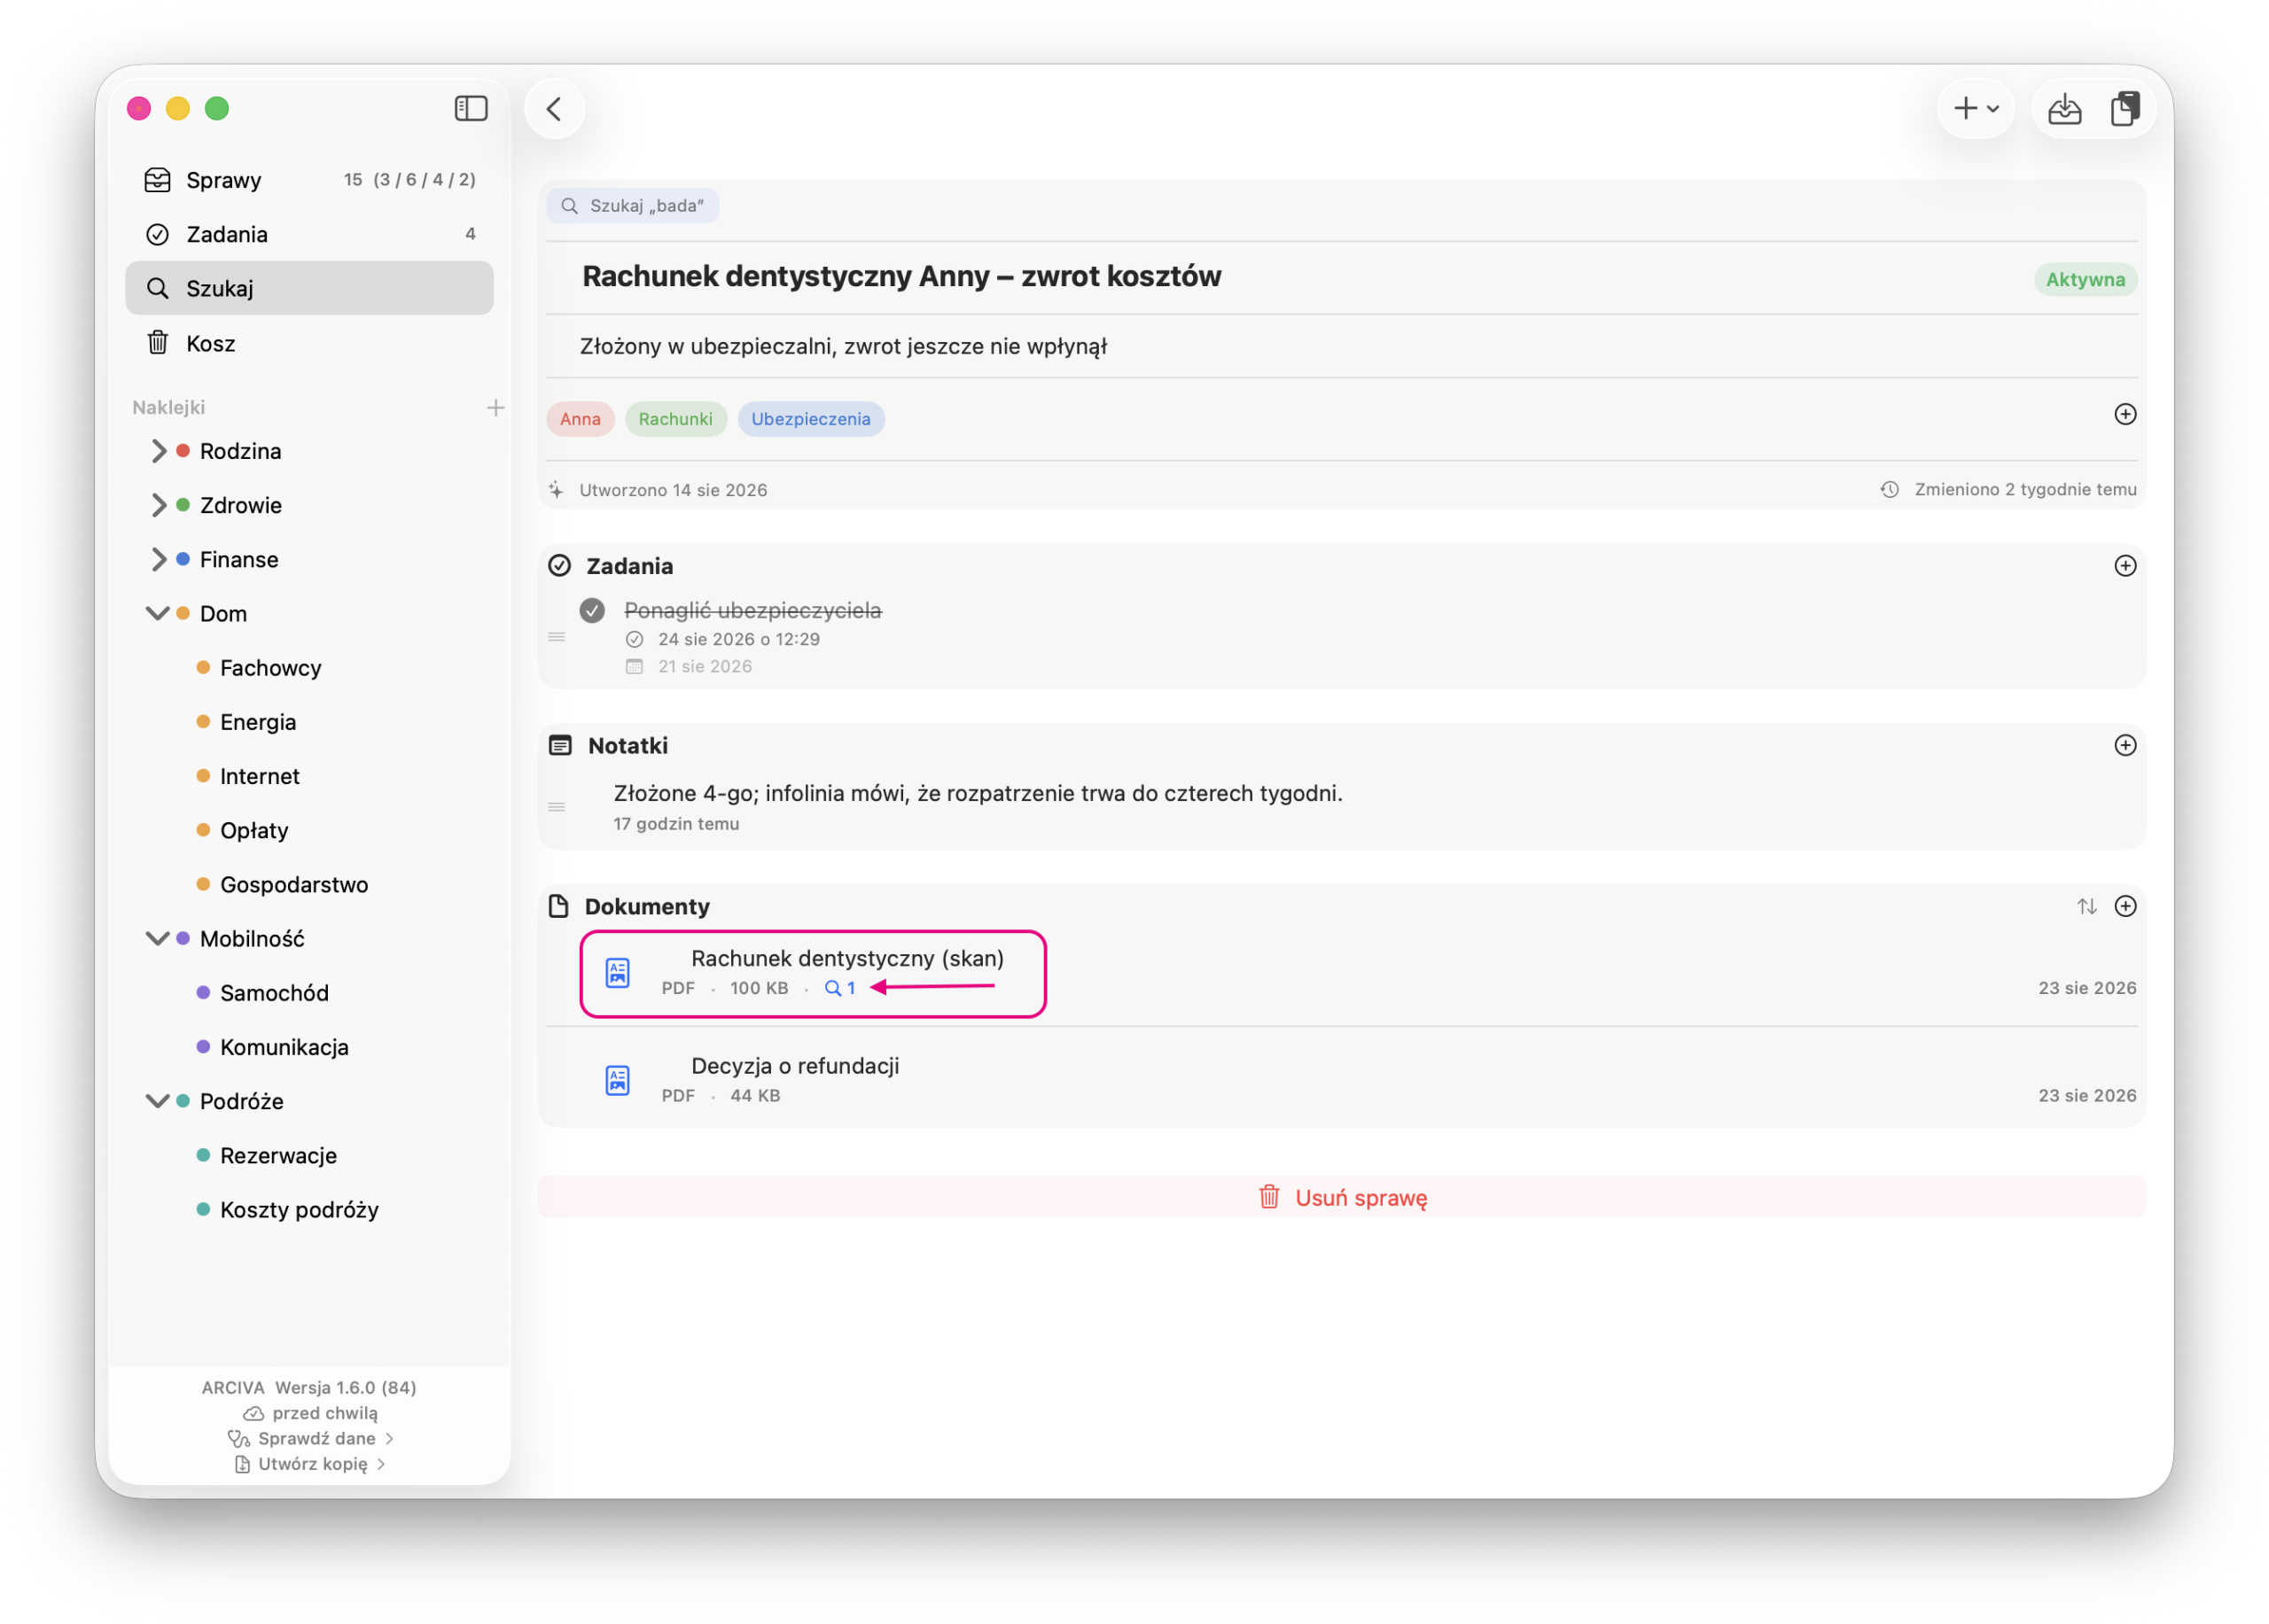Add a tag with the plus circle

[x=2125, y=414]
